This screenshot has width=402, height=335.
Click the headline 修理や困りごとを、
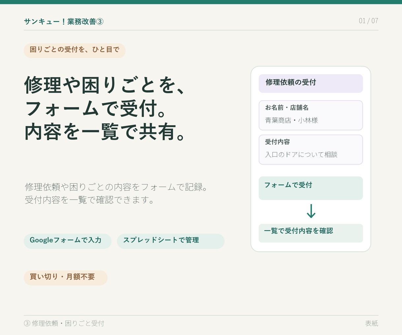pos(105,85)
